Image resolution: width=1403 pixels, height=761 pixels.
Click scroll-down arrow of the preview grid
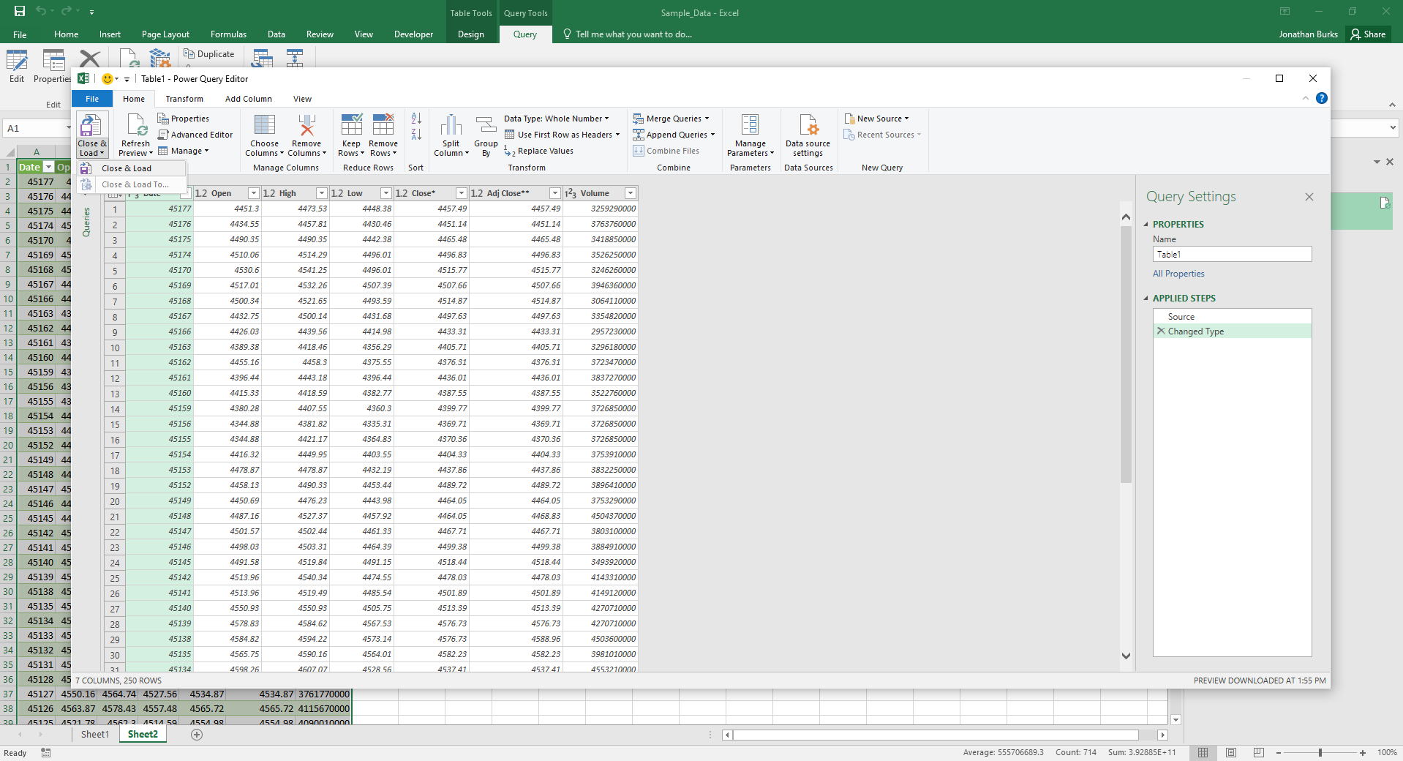[1126, 656]
